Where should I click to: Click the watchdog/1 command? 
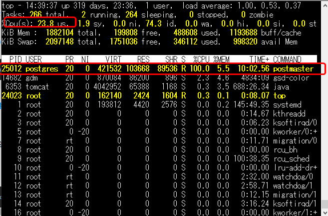click(293, 186)
